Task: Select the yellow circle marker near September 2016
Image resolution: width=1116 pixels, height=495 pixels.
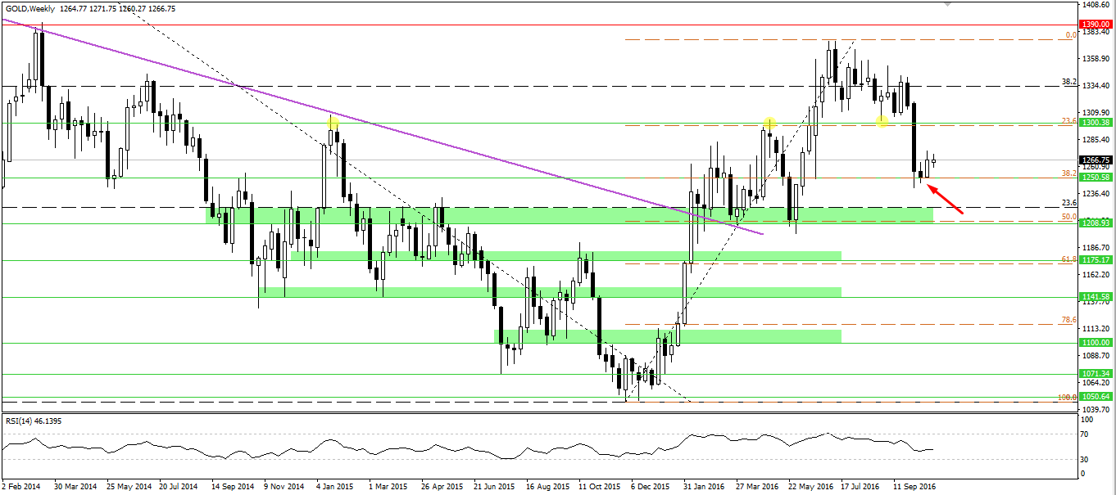Action: pos(882,122)
